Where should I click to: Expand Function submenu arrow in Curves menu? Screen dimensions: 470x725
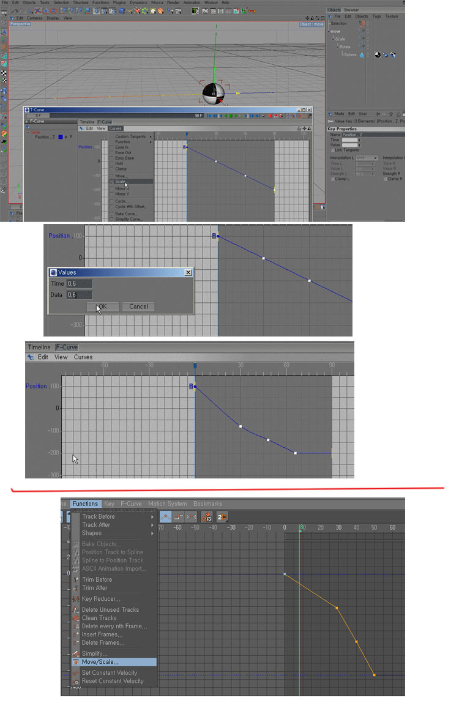[151, 143]
